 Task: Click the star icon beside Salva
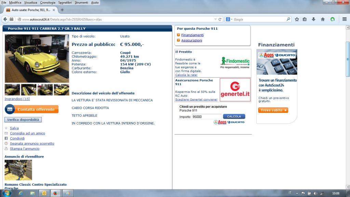[x=6, y=128]
